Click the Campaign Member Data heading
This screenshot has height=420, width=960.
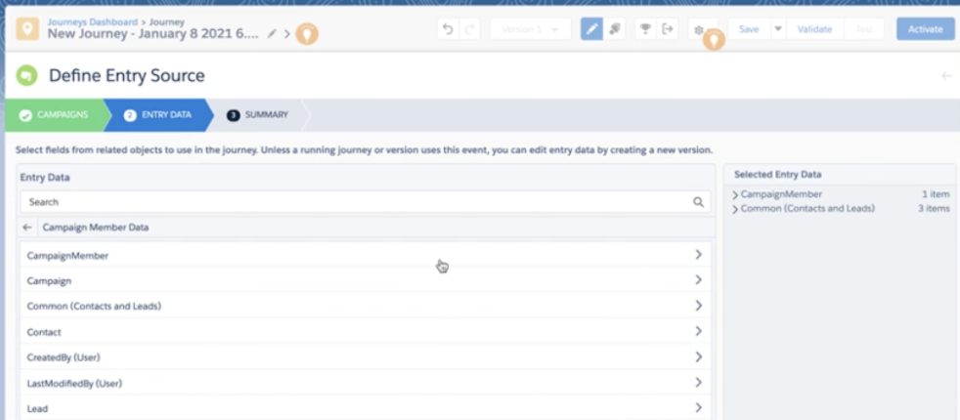pyautogui.click(x=96, y=228)
